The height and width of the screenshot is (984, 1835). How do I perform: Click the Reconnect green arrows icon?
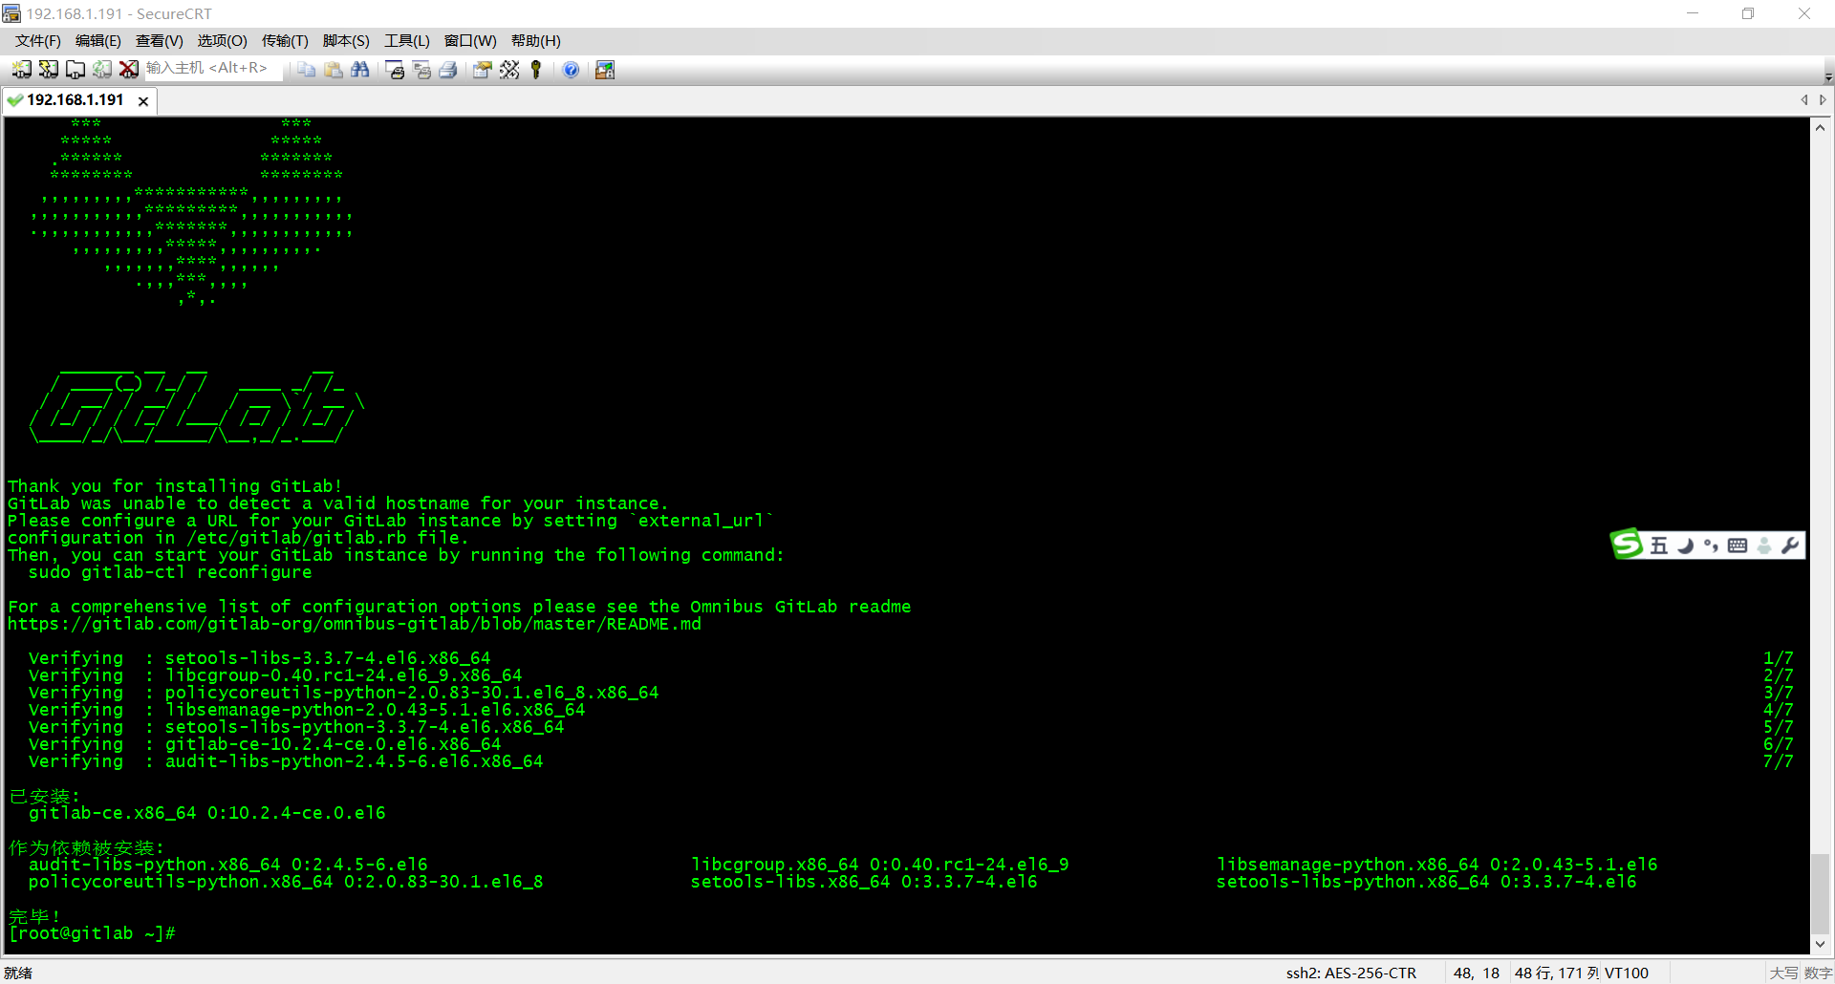tap(101, 69)
